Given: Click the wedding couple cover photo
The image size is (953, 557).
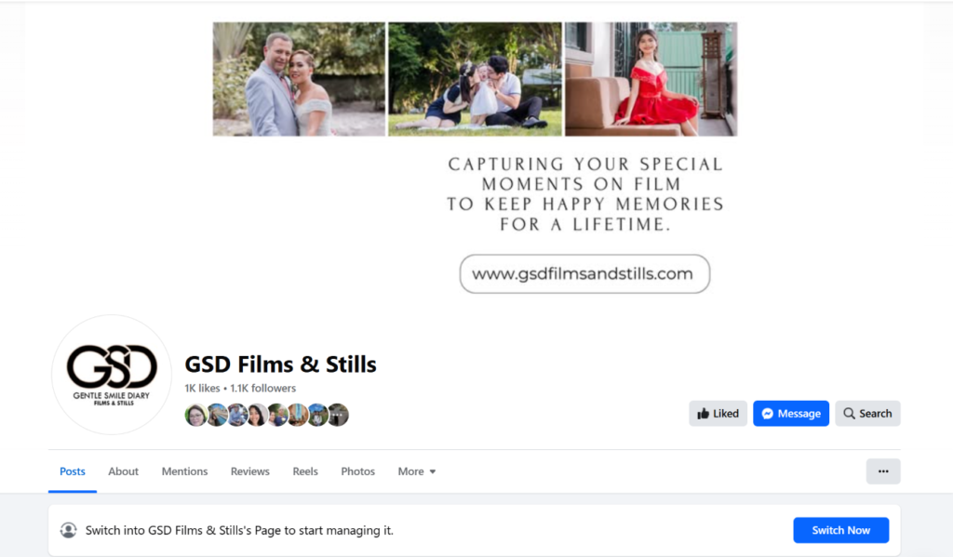Looking at the screenshot, I should pyautogui.click(x=299, y=79).
